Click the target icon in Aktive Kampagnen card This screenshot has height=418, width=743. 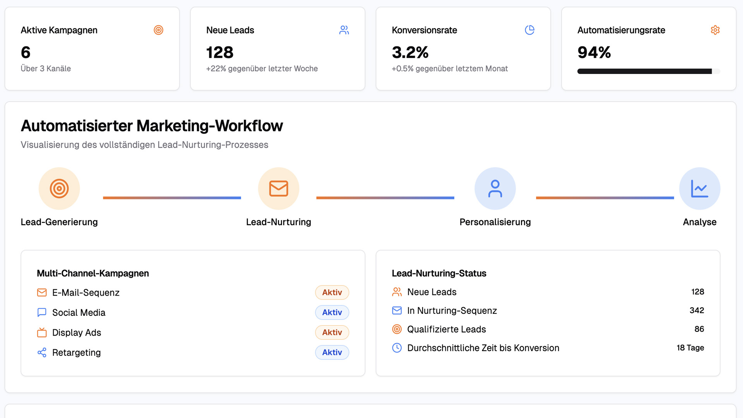coord(158,30)
